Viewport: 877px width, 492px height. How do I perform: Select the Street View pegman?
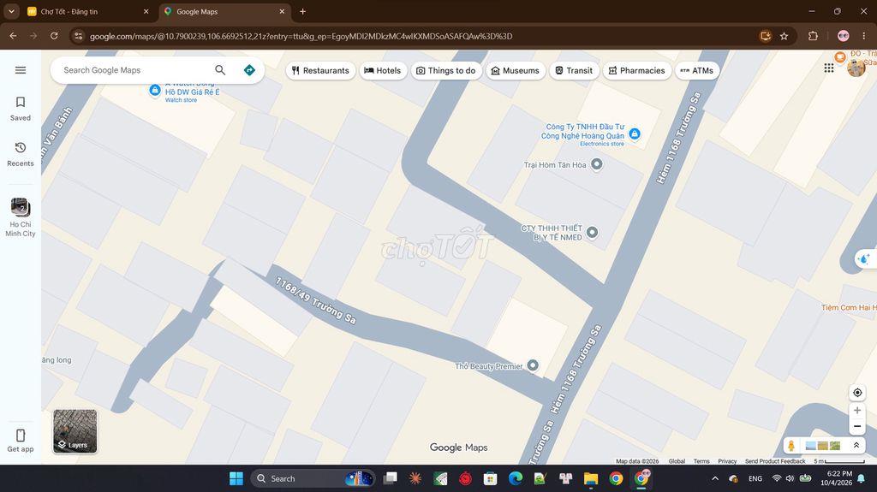791,446
